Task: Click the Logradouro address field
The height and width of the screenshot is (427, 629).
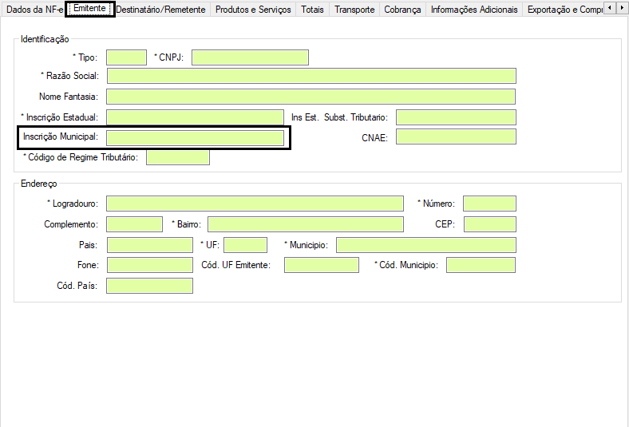Action: point(255,204)
